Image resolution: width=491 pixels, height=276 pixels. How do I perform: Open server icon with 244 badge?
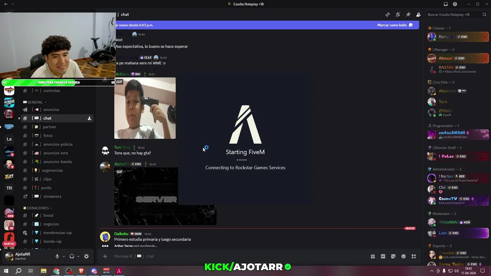click(x=9, y=213)
